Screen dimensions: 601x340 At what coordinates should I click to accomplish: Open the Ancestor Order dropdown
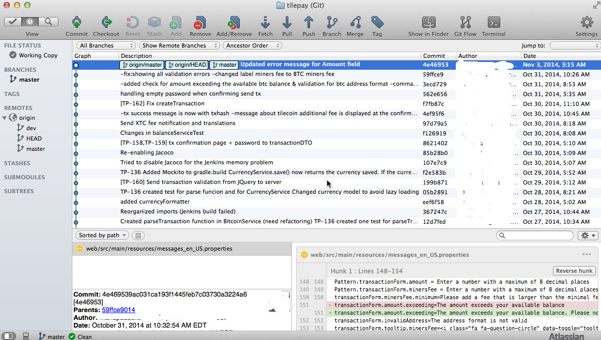[x=252, y=45]
